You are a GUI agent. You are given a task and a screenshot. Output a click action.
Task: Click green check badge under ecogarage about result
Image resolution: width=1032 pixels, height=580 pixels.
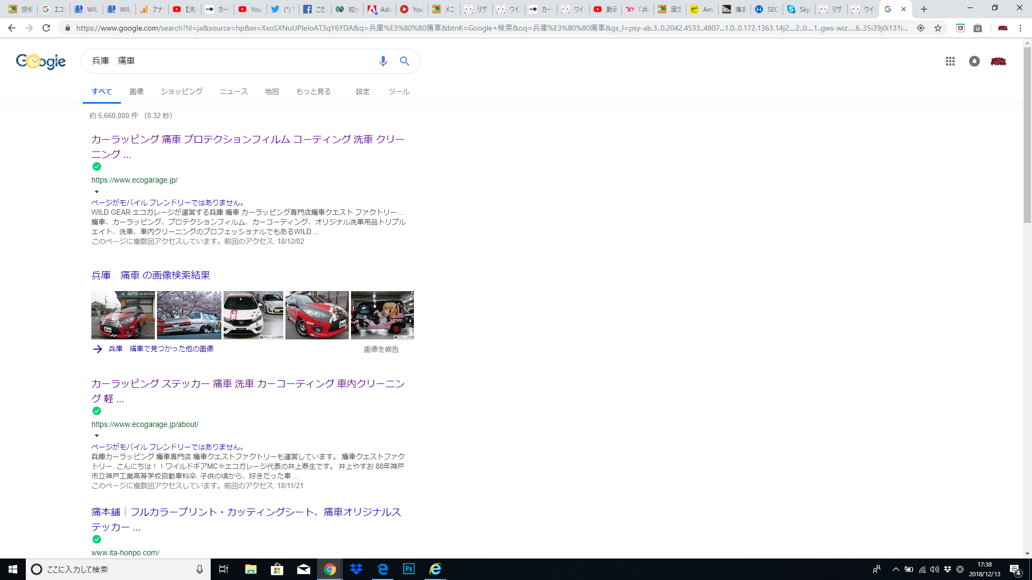click(x=97, y=411)
